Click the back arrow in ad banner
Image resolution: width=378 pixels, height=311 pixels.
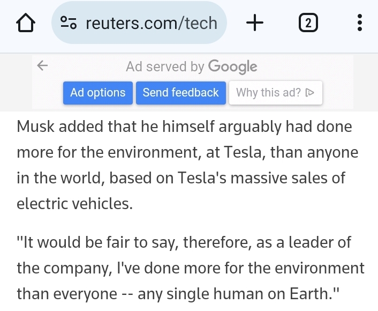click(43, 66)
